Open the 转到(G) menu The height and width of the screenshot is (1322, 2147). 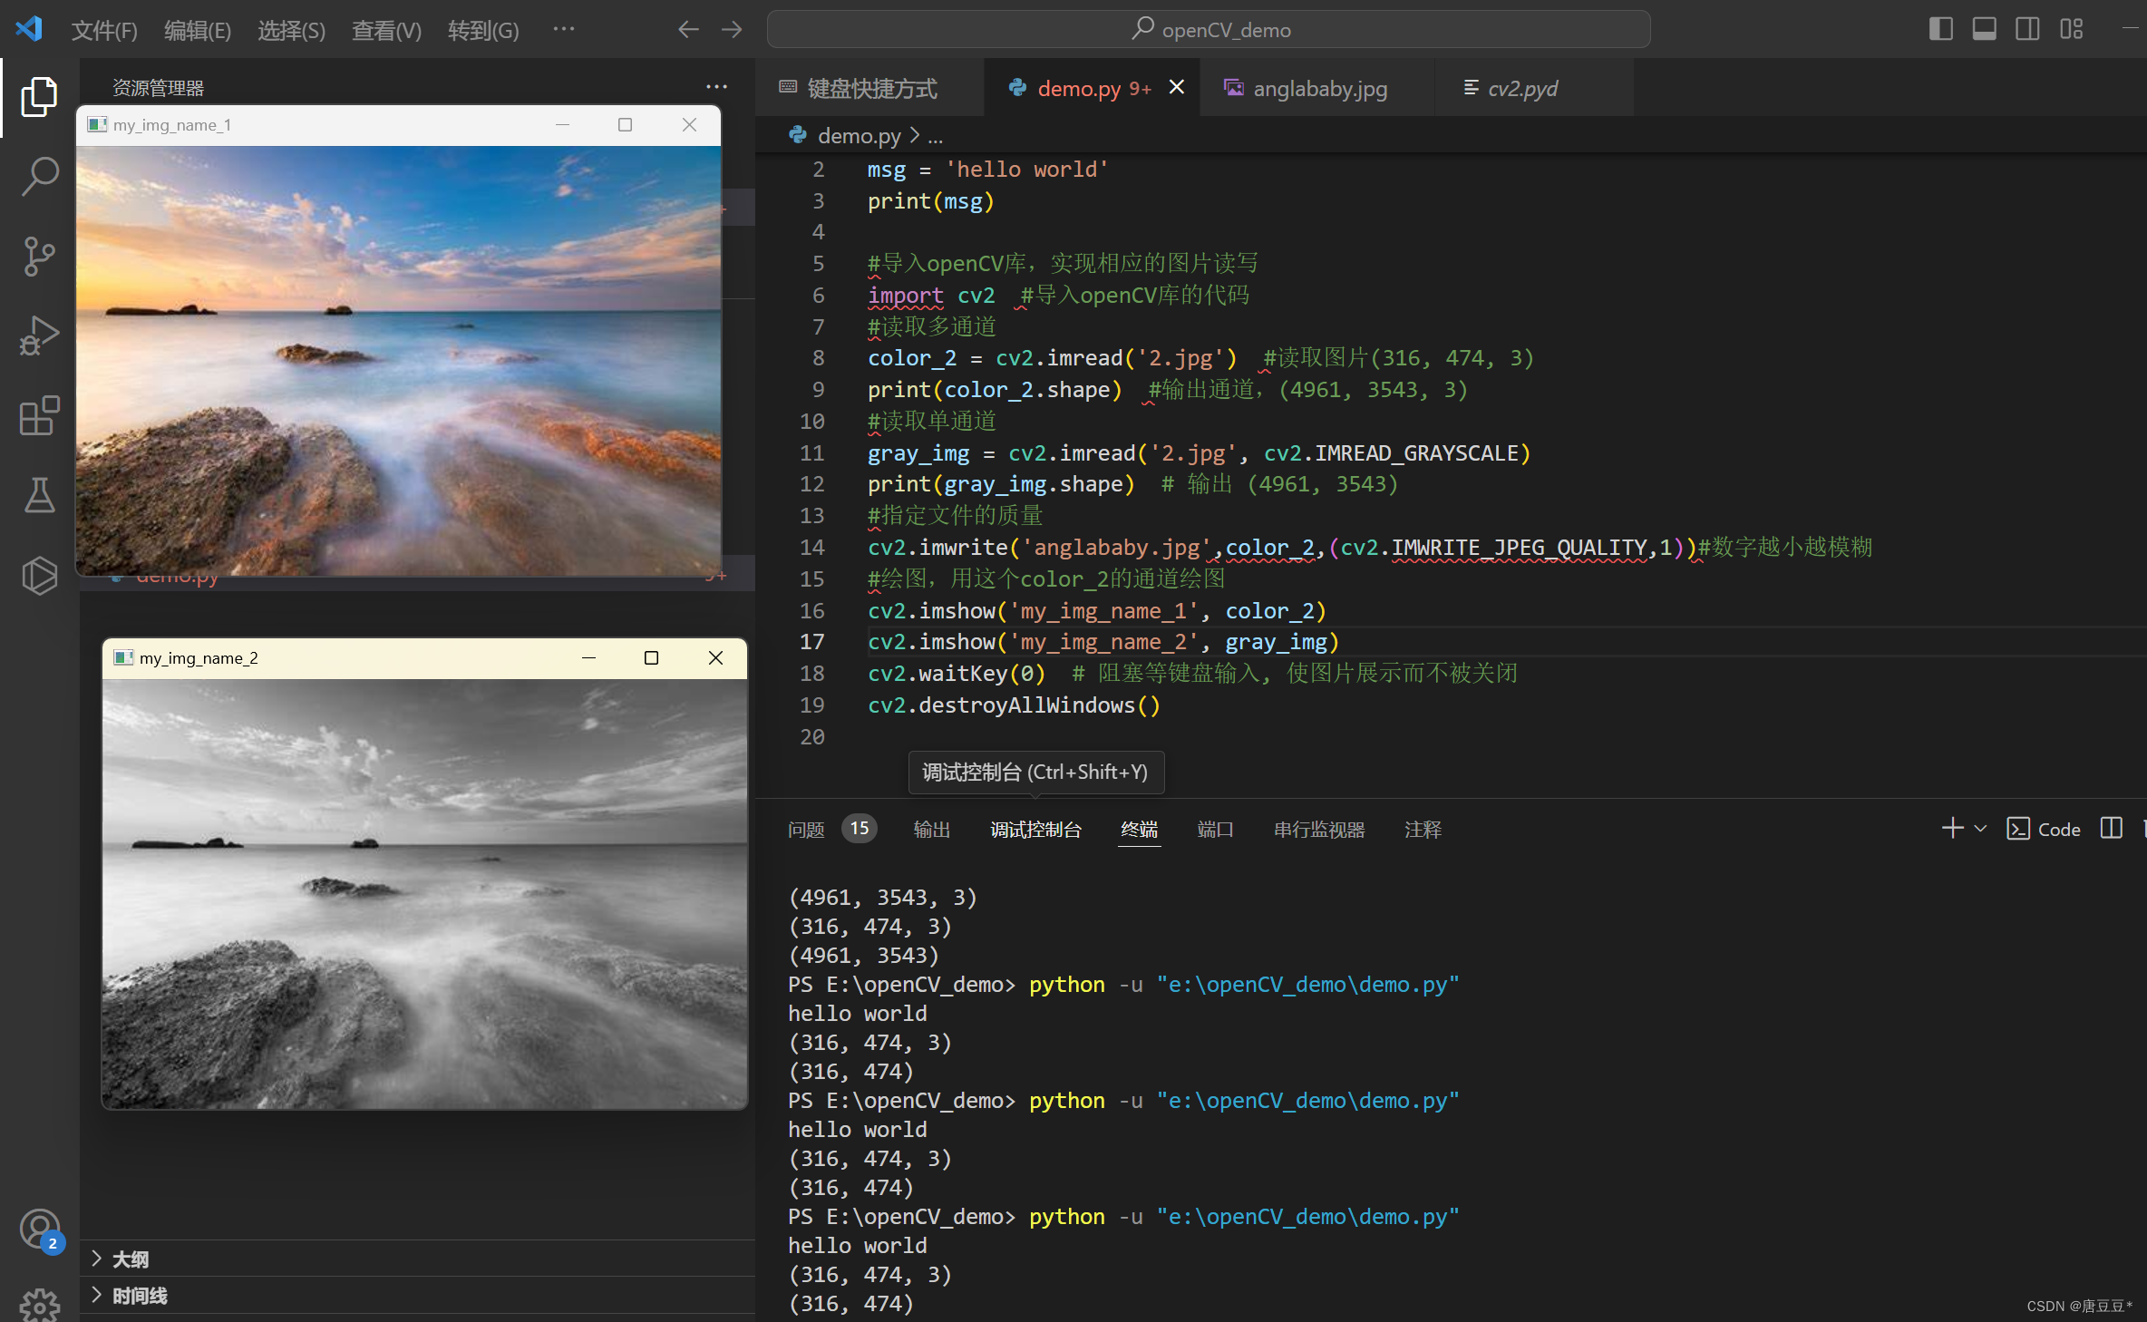(x=483, y=30)
